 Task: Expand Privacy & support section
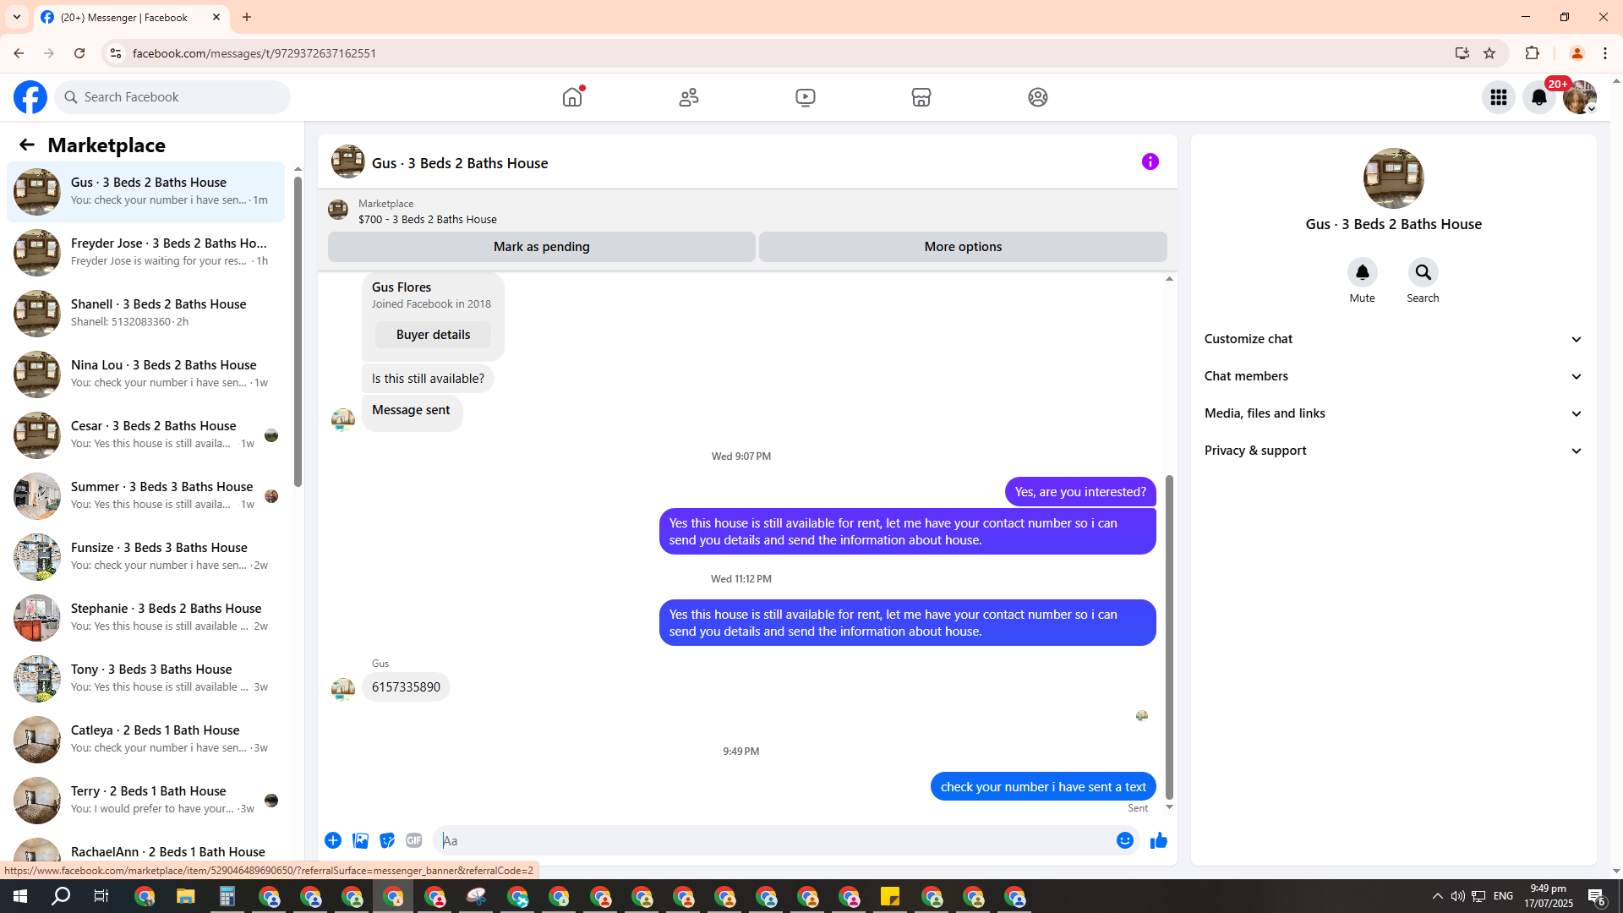coord(1394,451)
